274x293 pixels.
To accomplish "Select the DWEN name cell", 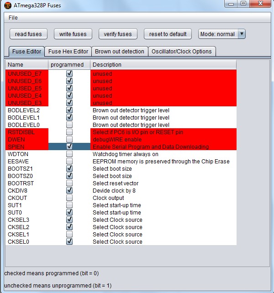I will (27, 139).
